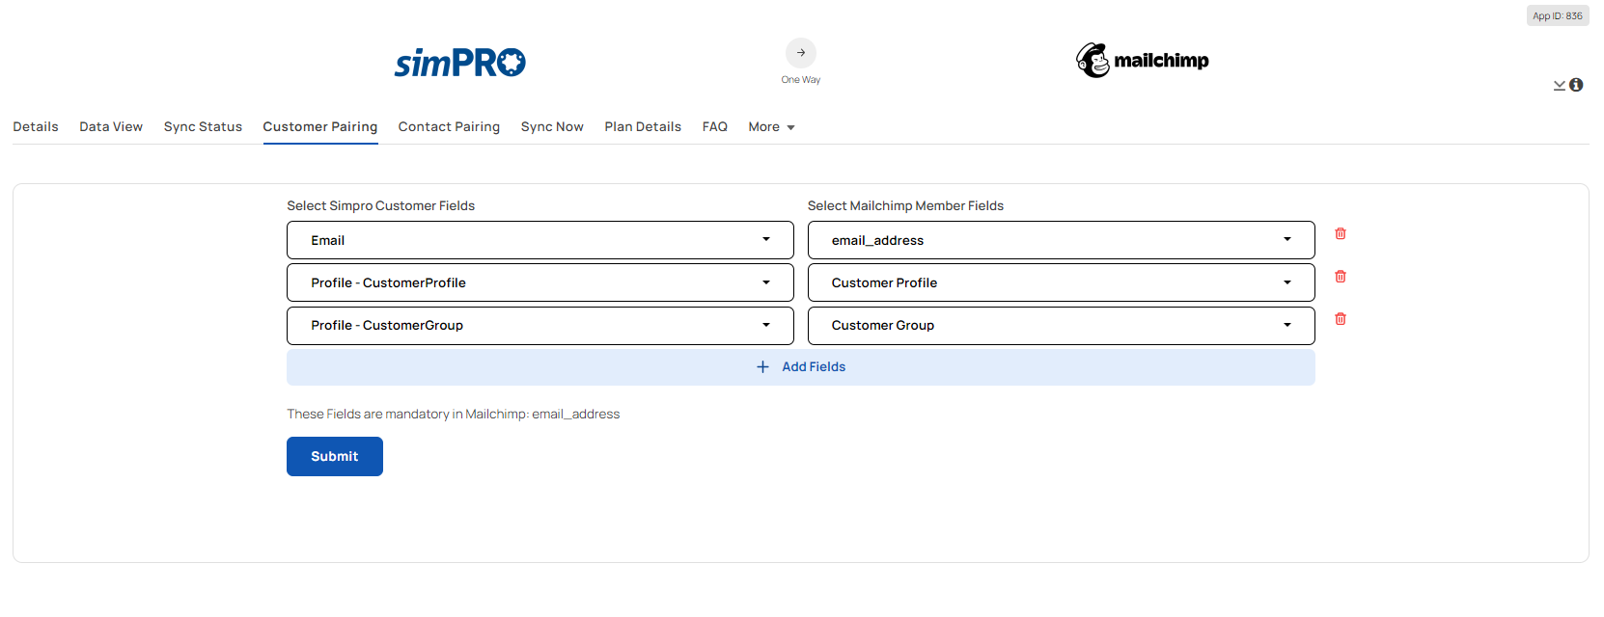Open the email_address Mailchimp field dropdown

point(1062,240)
